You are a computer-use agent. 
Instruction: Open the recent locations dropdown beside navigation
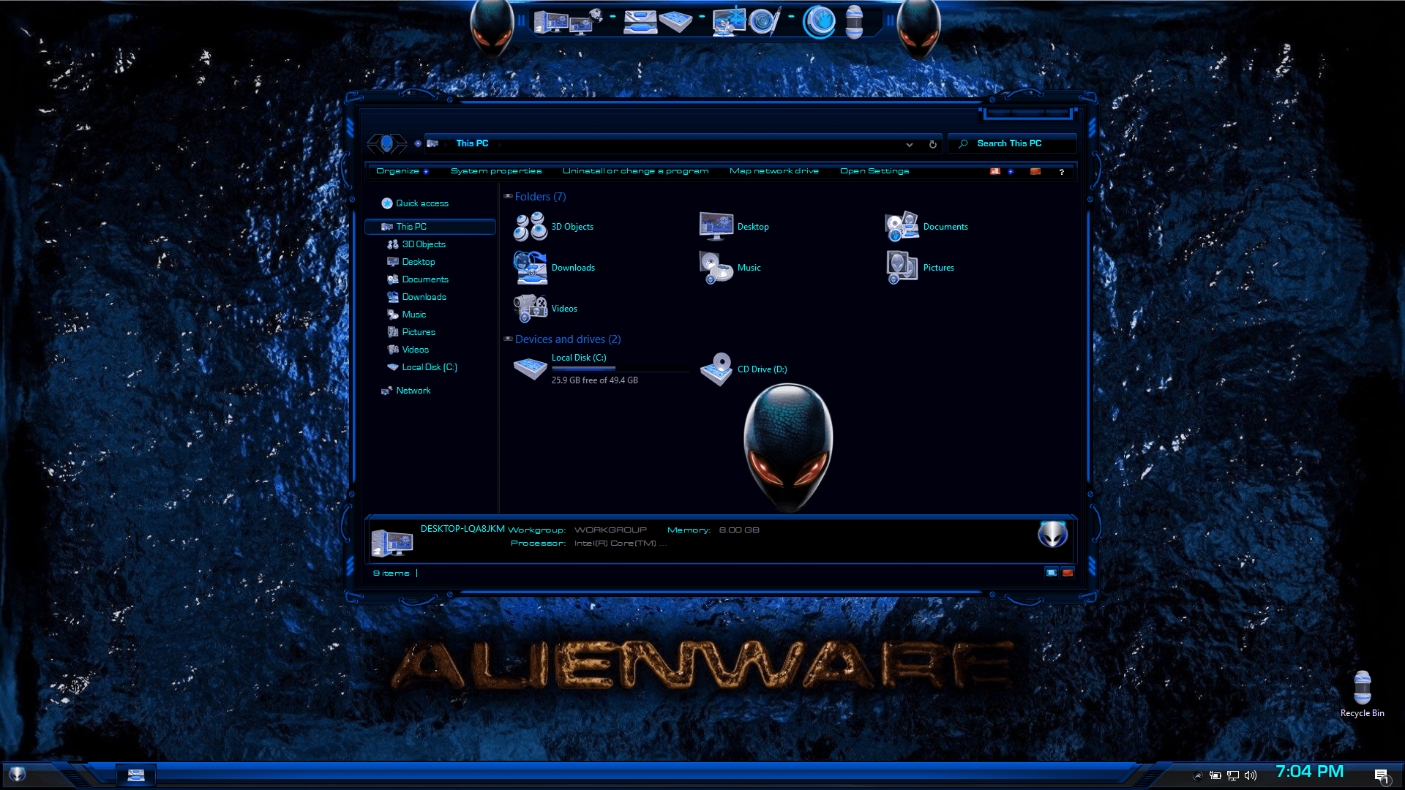click(x=418, y=143)
